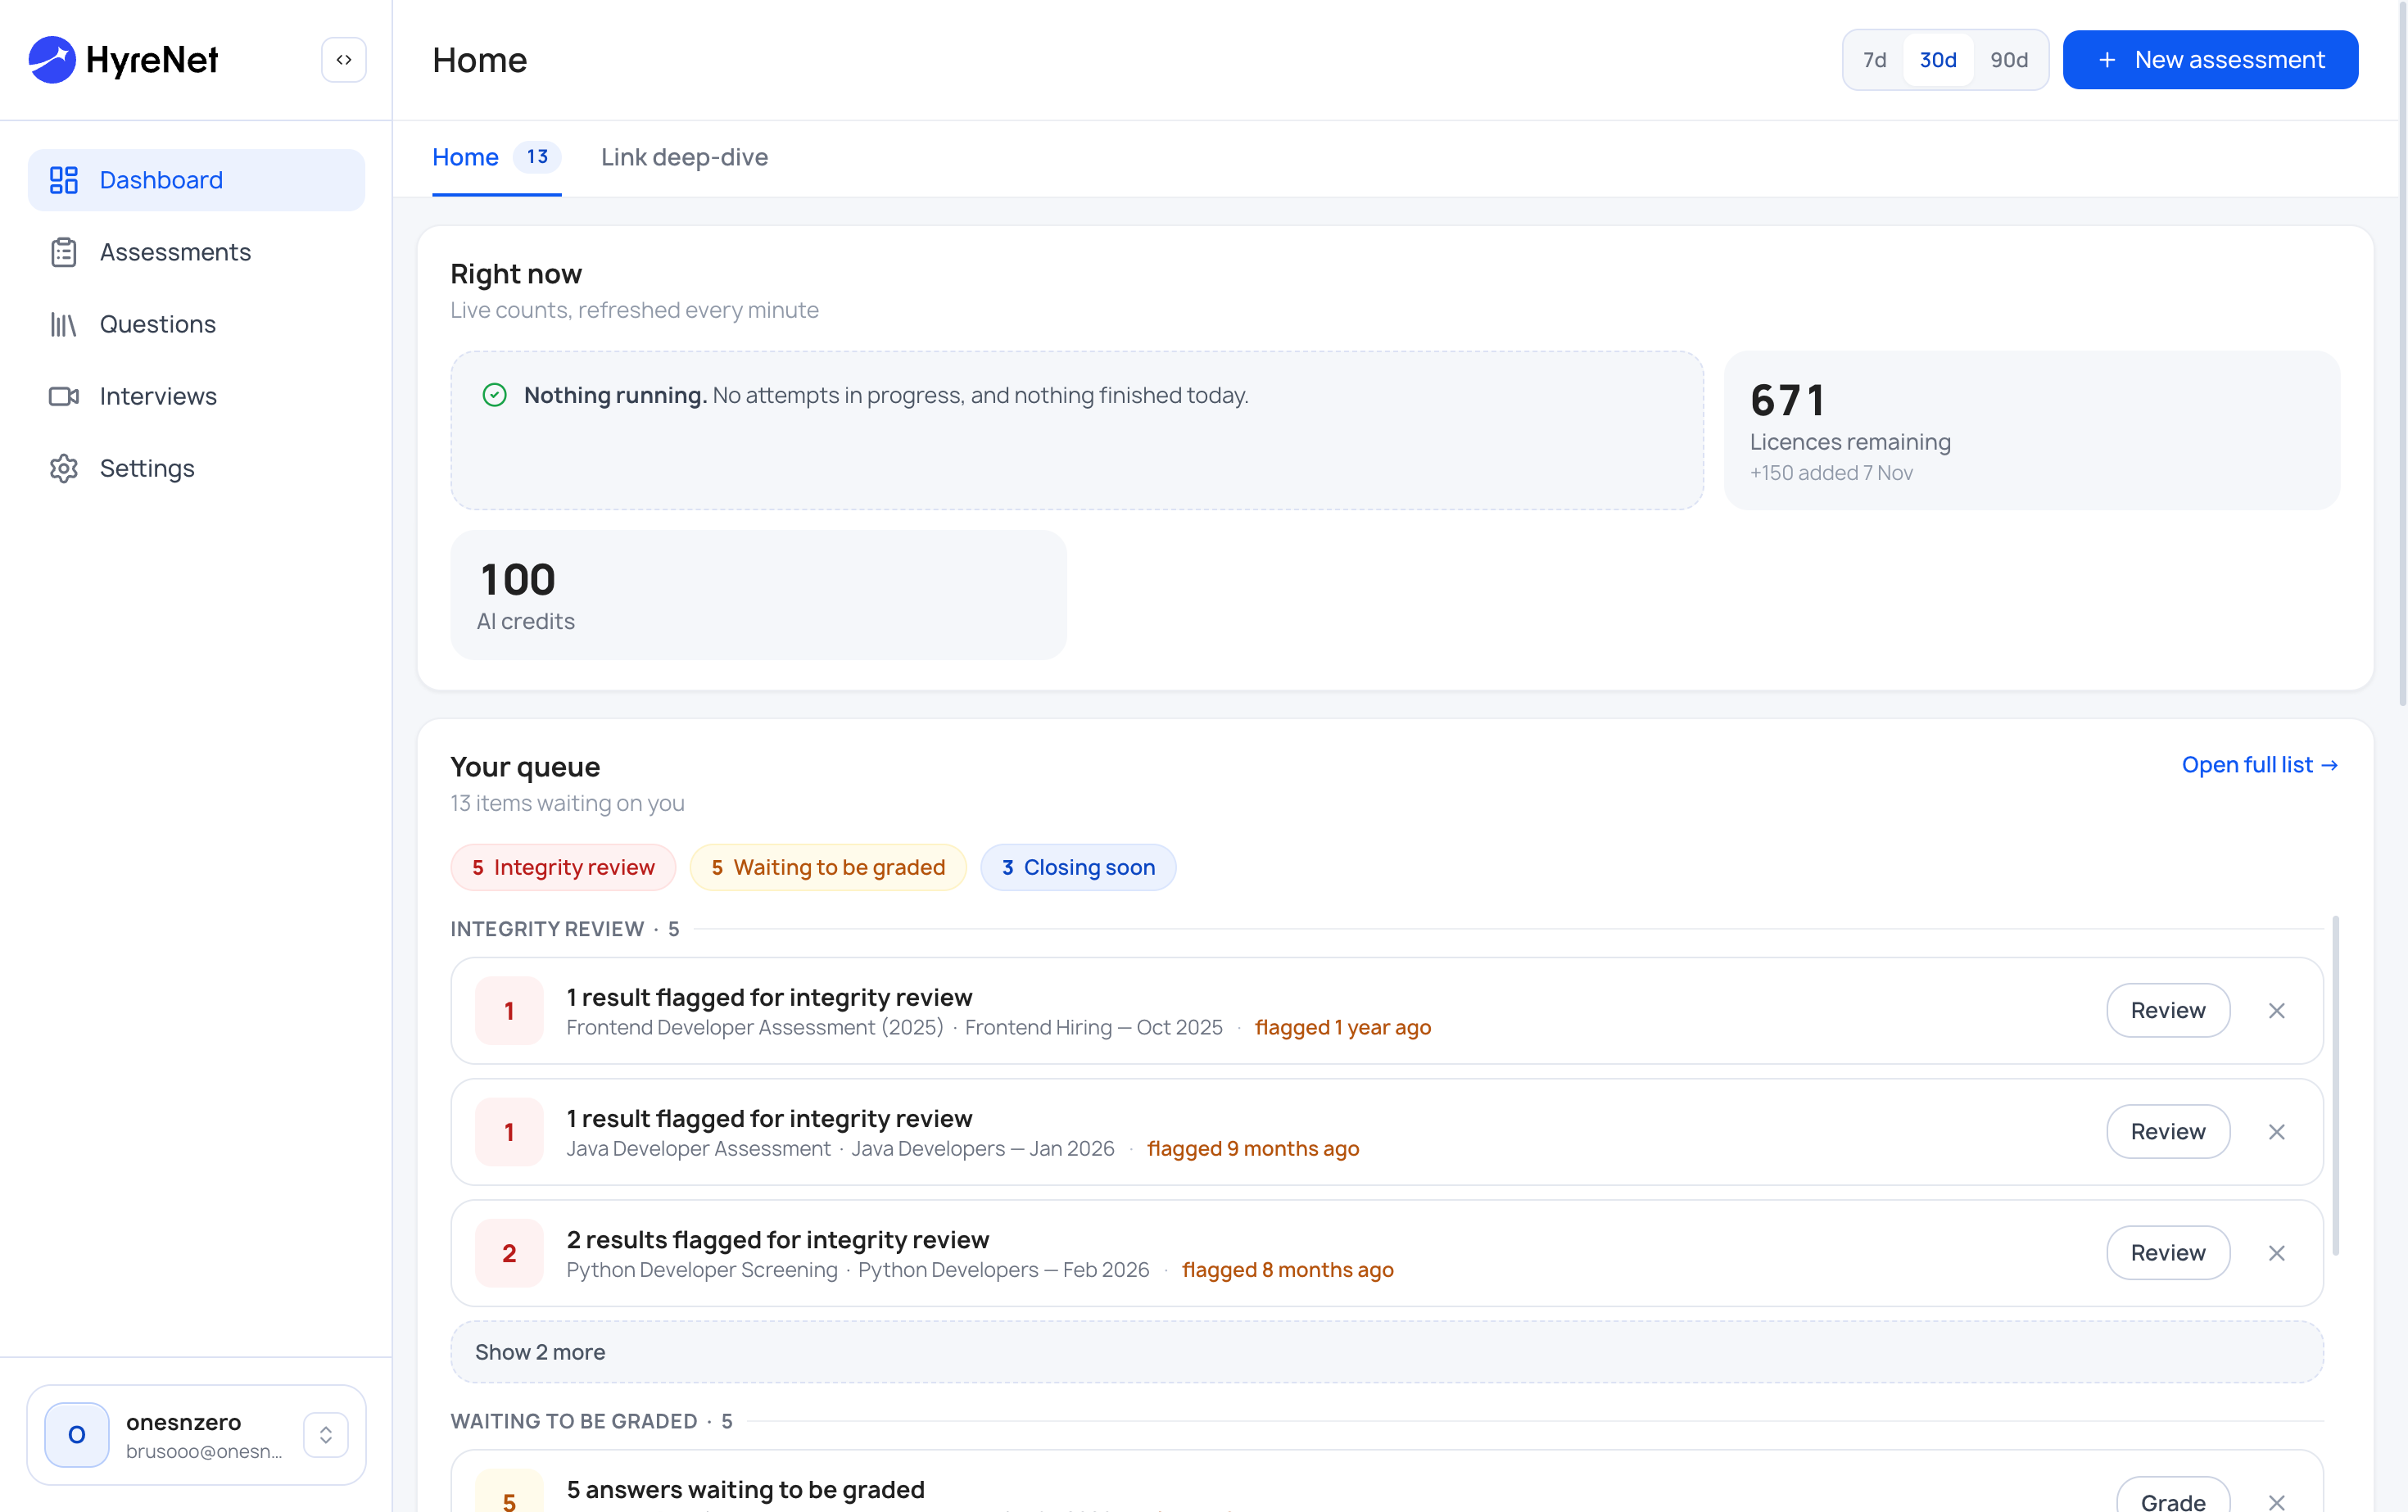Click the 100 AI credits card

[x=758, y=594]
